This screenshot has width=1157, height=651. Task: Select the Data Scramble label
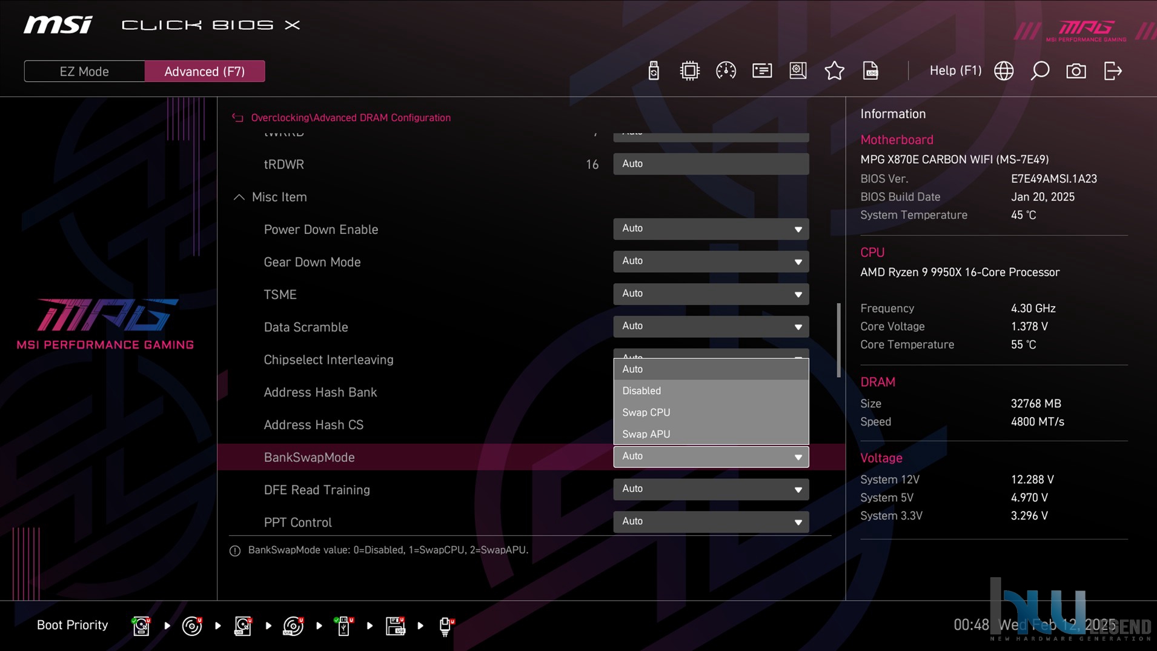point(305,327)
